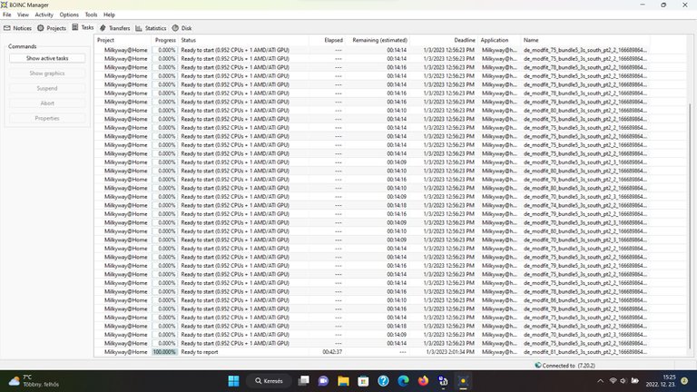
Task: Open the notification count badge
Action: [684, 381]
